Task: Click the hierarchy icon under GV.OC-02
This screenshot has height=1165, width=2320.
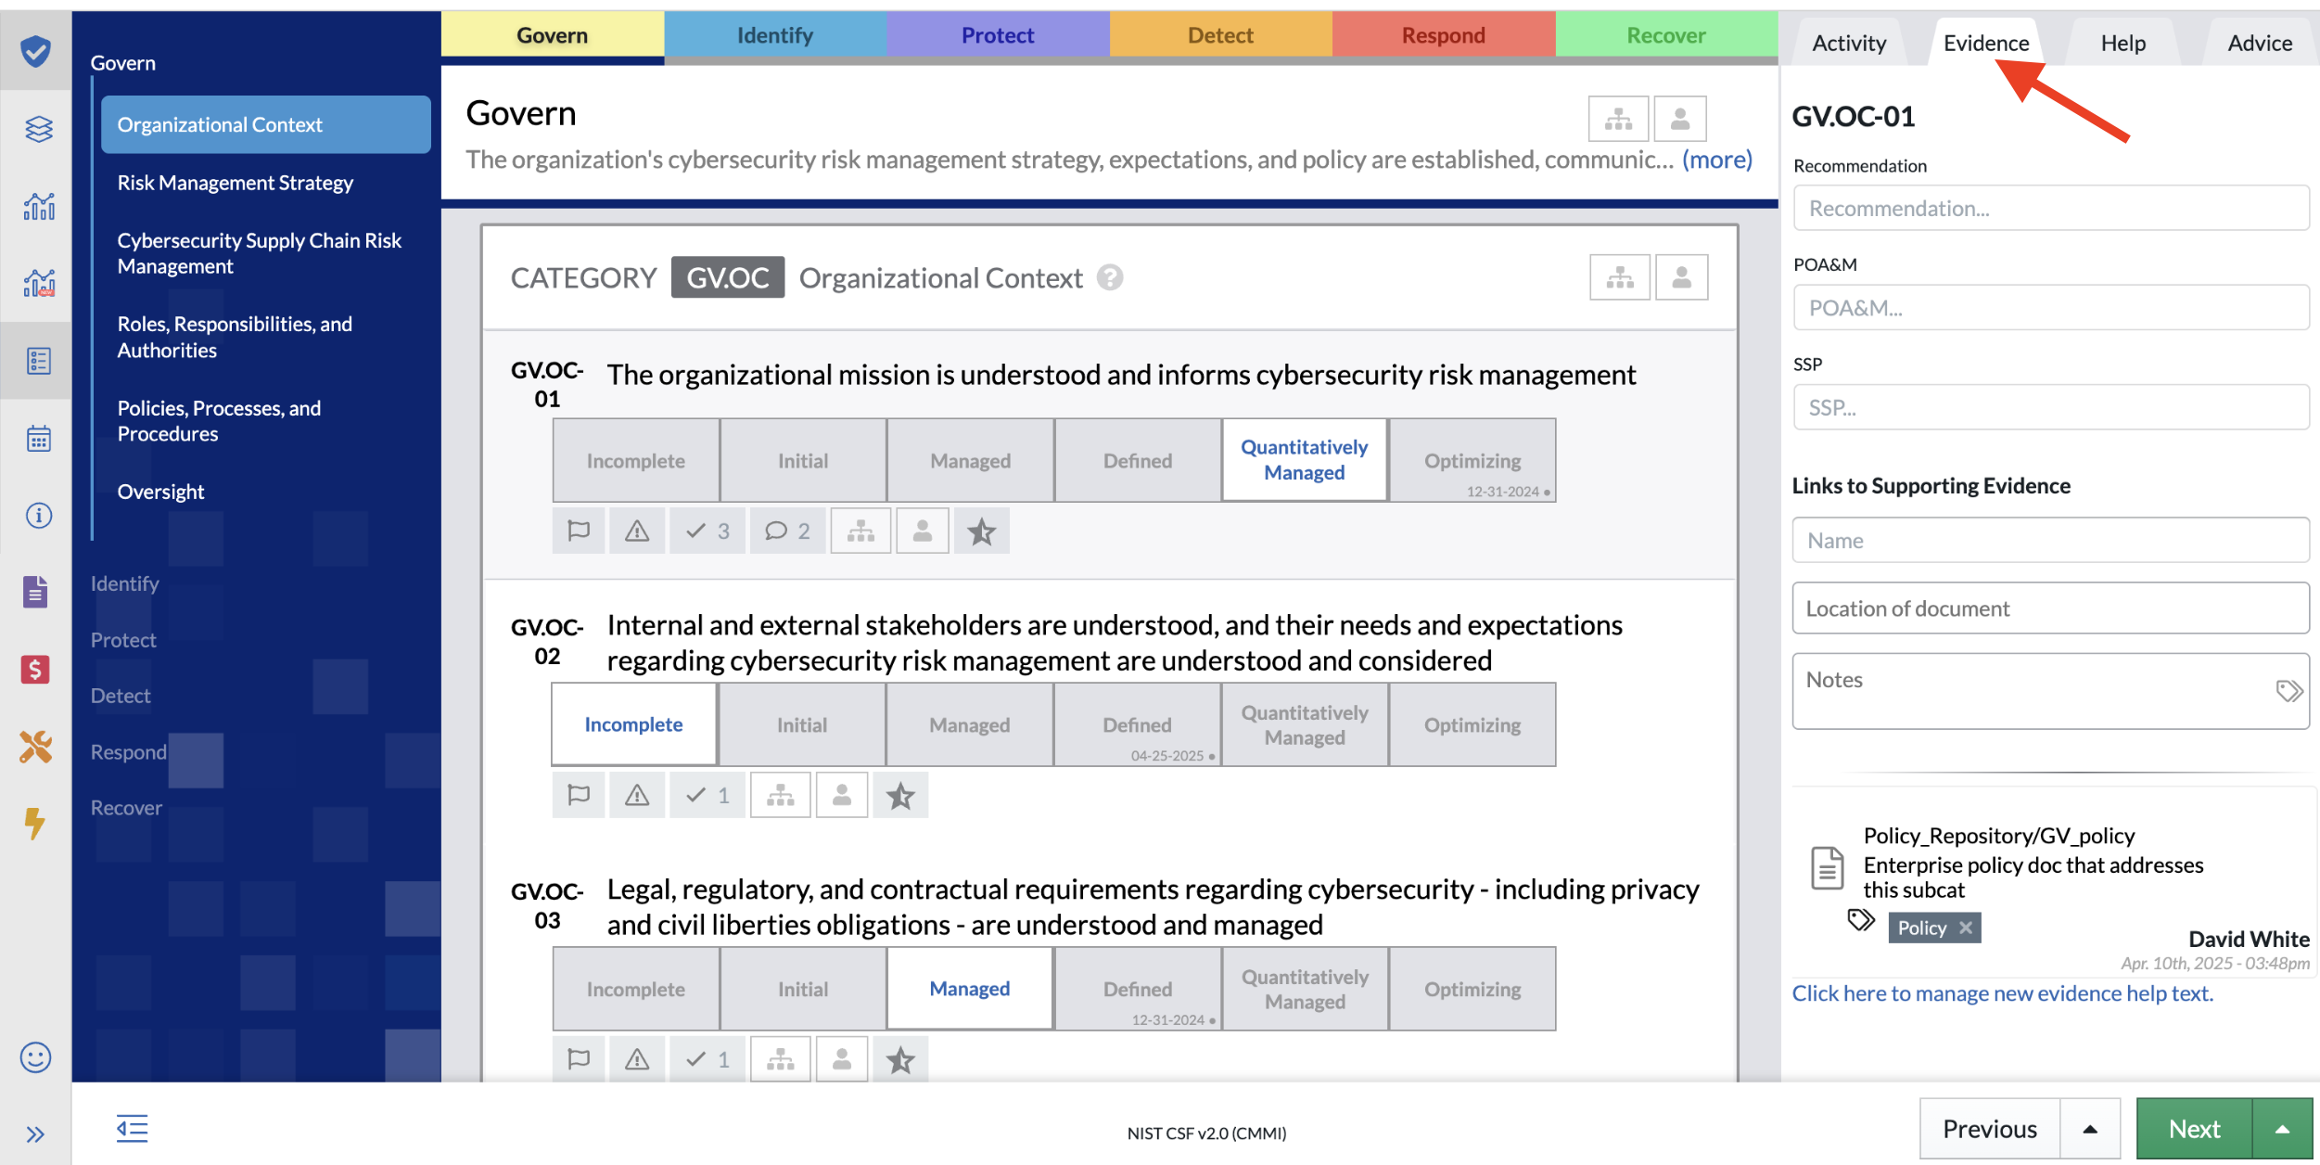Action: pos(781,795)
